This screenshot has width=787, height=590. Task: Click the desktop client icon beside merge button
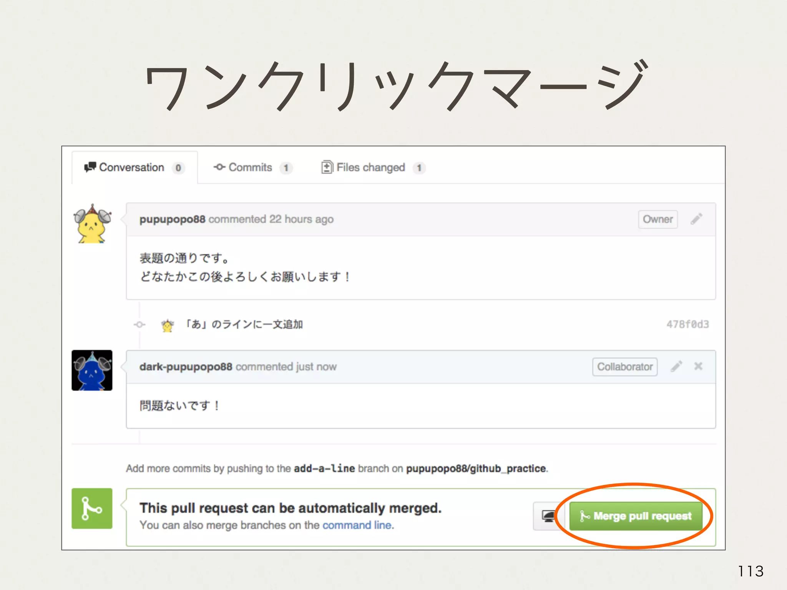(x=549, y=516)
